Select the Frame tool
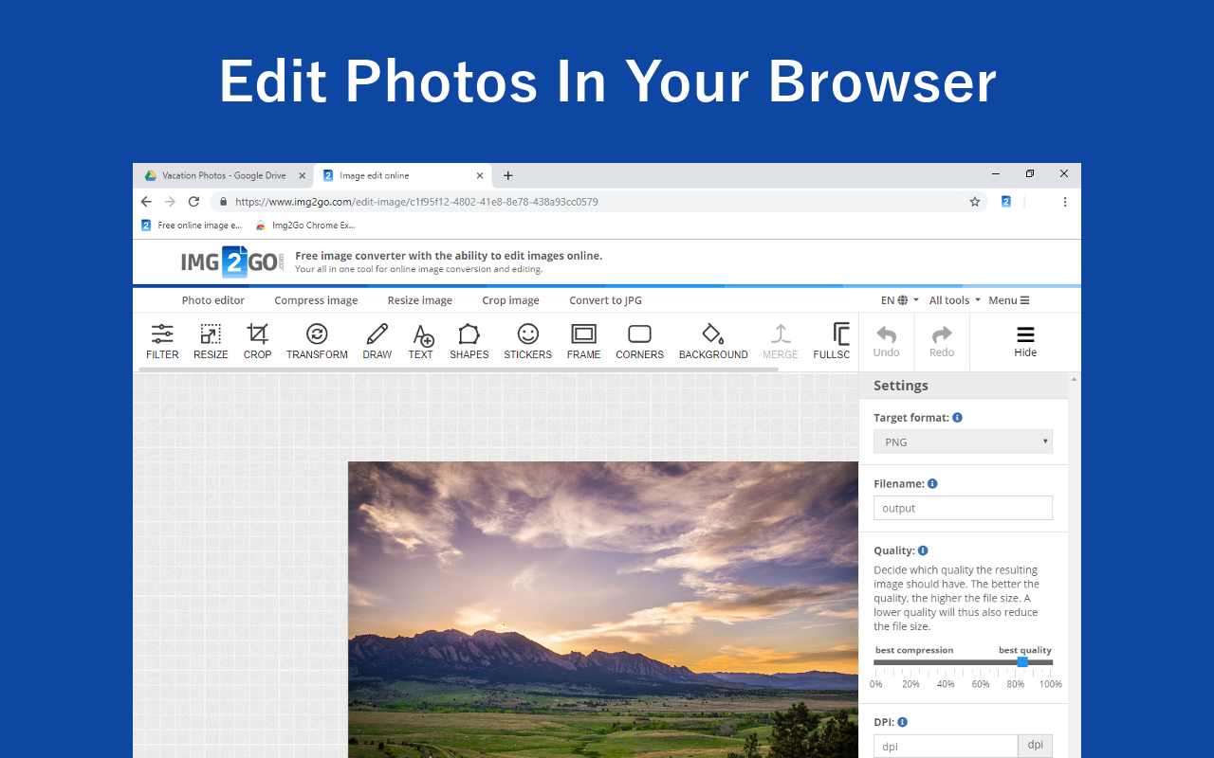The image size is (1214, 758). (x=583, y=341)
